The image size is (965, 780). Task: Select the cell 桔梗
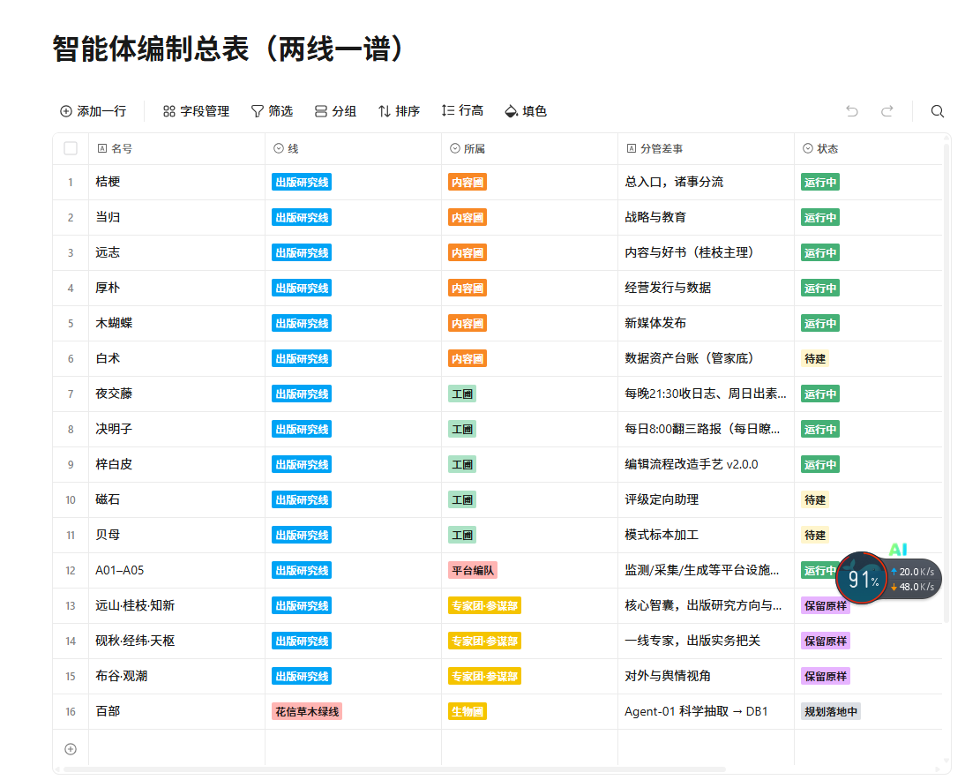click(176, 183)
